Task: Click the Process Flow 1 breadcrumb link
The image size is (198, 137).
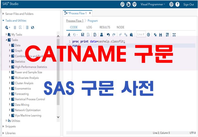Action: [x=75, y=21]
